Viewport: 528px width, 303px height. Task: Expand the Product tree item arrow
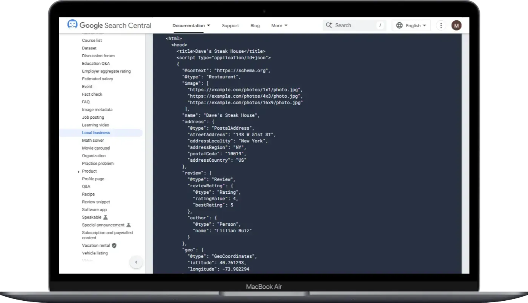pos(78,171)
